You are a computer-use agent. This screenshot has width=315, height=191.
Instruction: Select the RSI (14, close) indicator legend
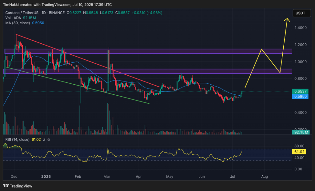[17, 140]
